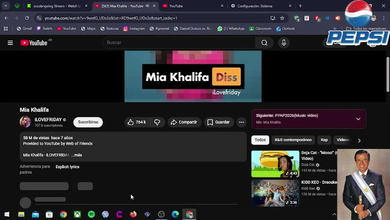The height and width of the screenshot is (220, 390).
Task: Switch to the second YouTube tab
Action: (193, 6)
